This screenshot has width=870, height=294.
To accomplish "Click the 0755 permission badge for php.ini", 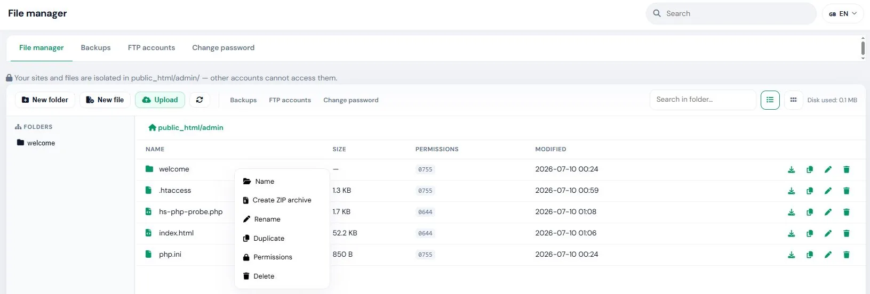I will pos(425,255).
